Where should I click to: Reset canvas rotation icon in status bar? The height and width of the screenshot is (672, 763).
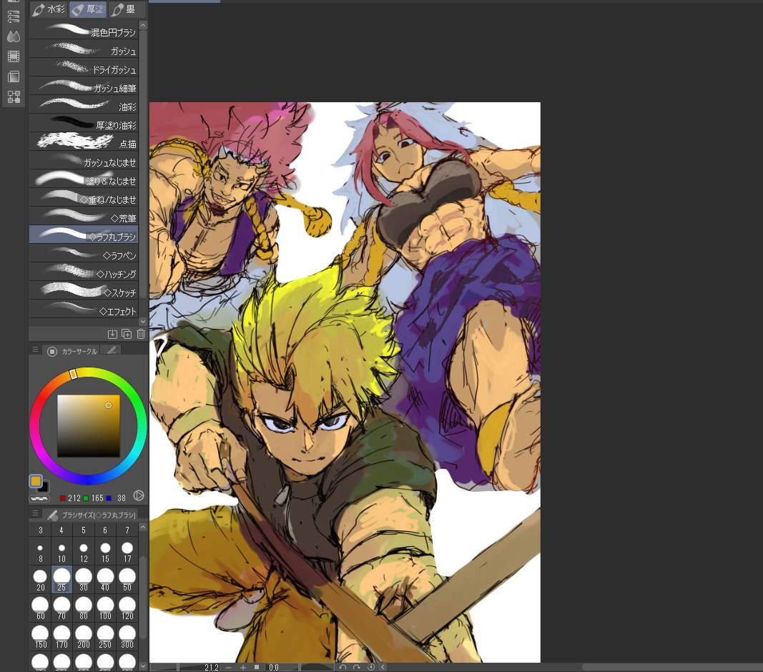(371, 668)
